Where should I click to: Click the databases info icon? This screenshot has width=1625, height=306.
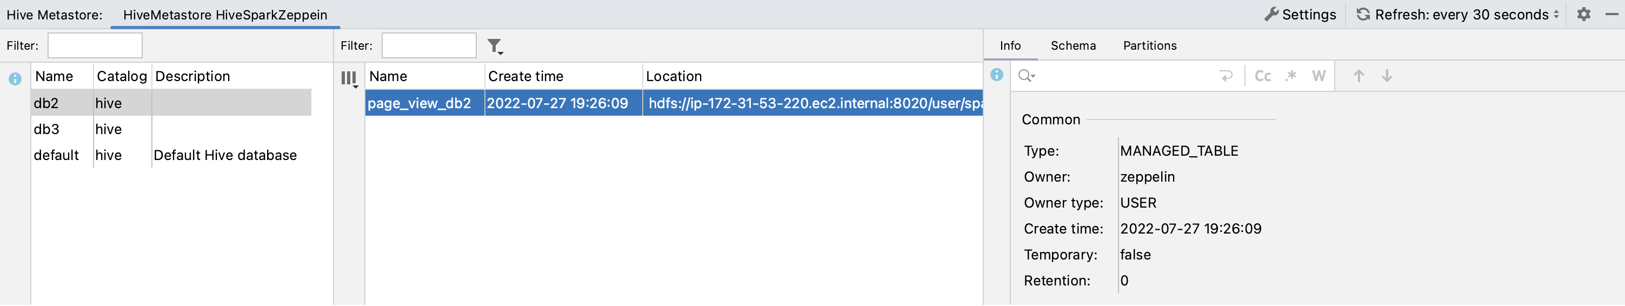(x=15, y=79)
